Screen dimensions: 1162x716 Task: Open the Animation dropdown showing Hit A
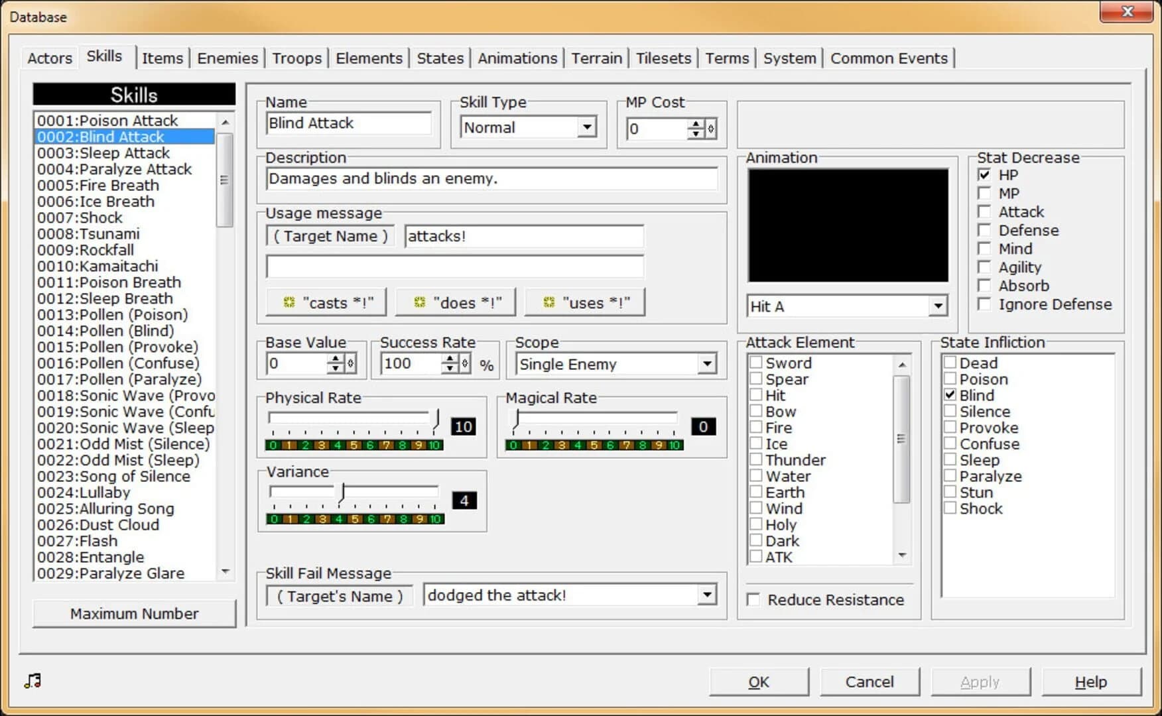pos(938,306)
